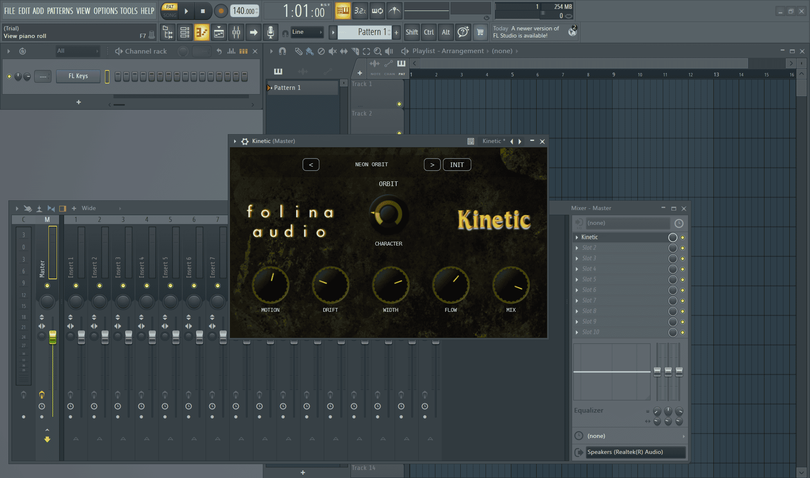Open Speakers (Realtek(R) Audio) output selector

pyautogui.click(x=636, y=452)
